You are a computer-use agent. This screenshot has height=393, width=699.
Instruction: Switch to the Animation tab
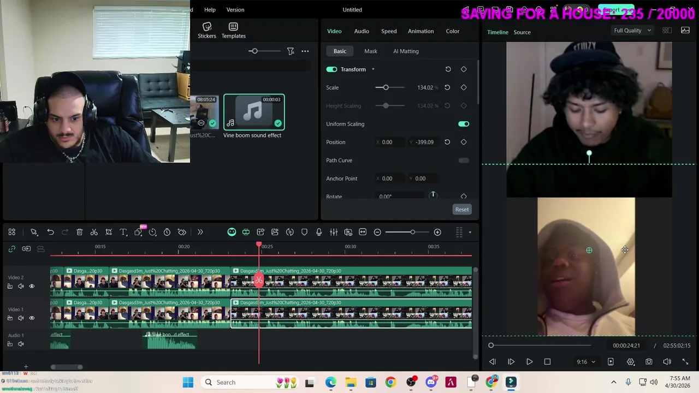point(420,31)
